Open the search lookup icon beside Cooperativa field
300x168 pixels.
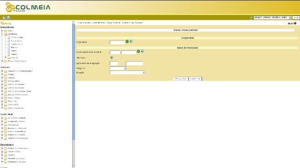[x=131, y=41]
